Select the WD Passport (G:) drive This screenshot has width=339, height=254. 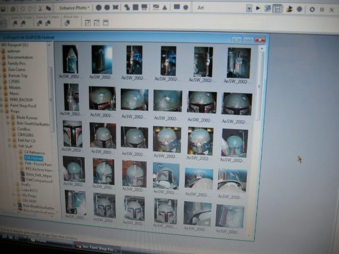14,45
